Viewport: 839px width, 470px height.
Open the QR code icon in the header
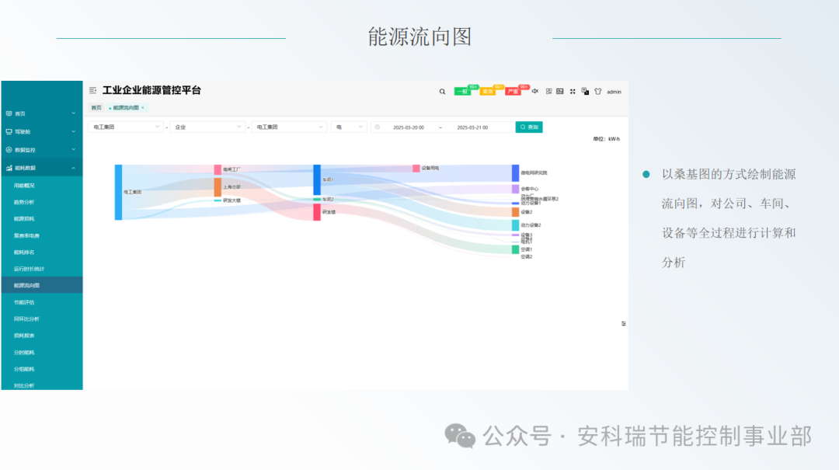[x=548, y=92]
